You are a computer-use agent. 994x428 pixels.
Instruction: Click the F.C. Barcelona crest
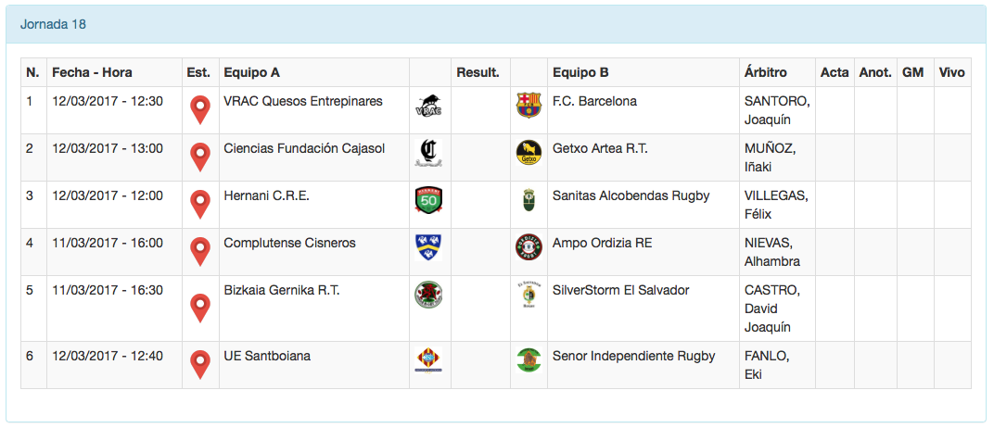[528, 106]
